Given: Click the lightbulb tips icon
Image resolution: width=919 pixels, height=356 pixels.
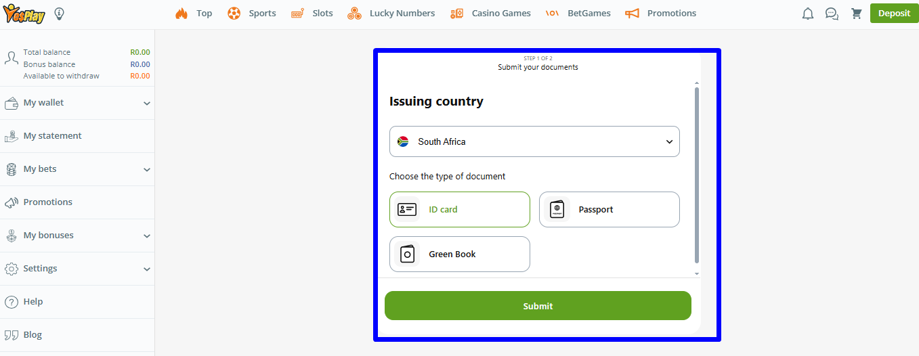Looking at the screenshot, I should (x=60, y=14).
